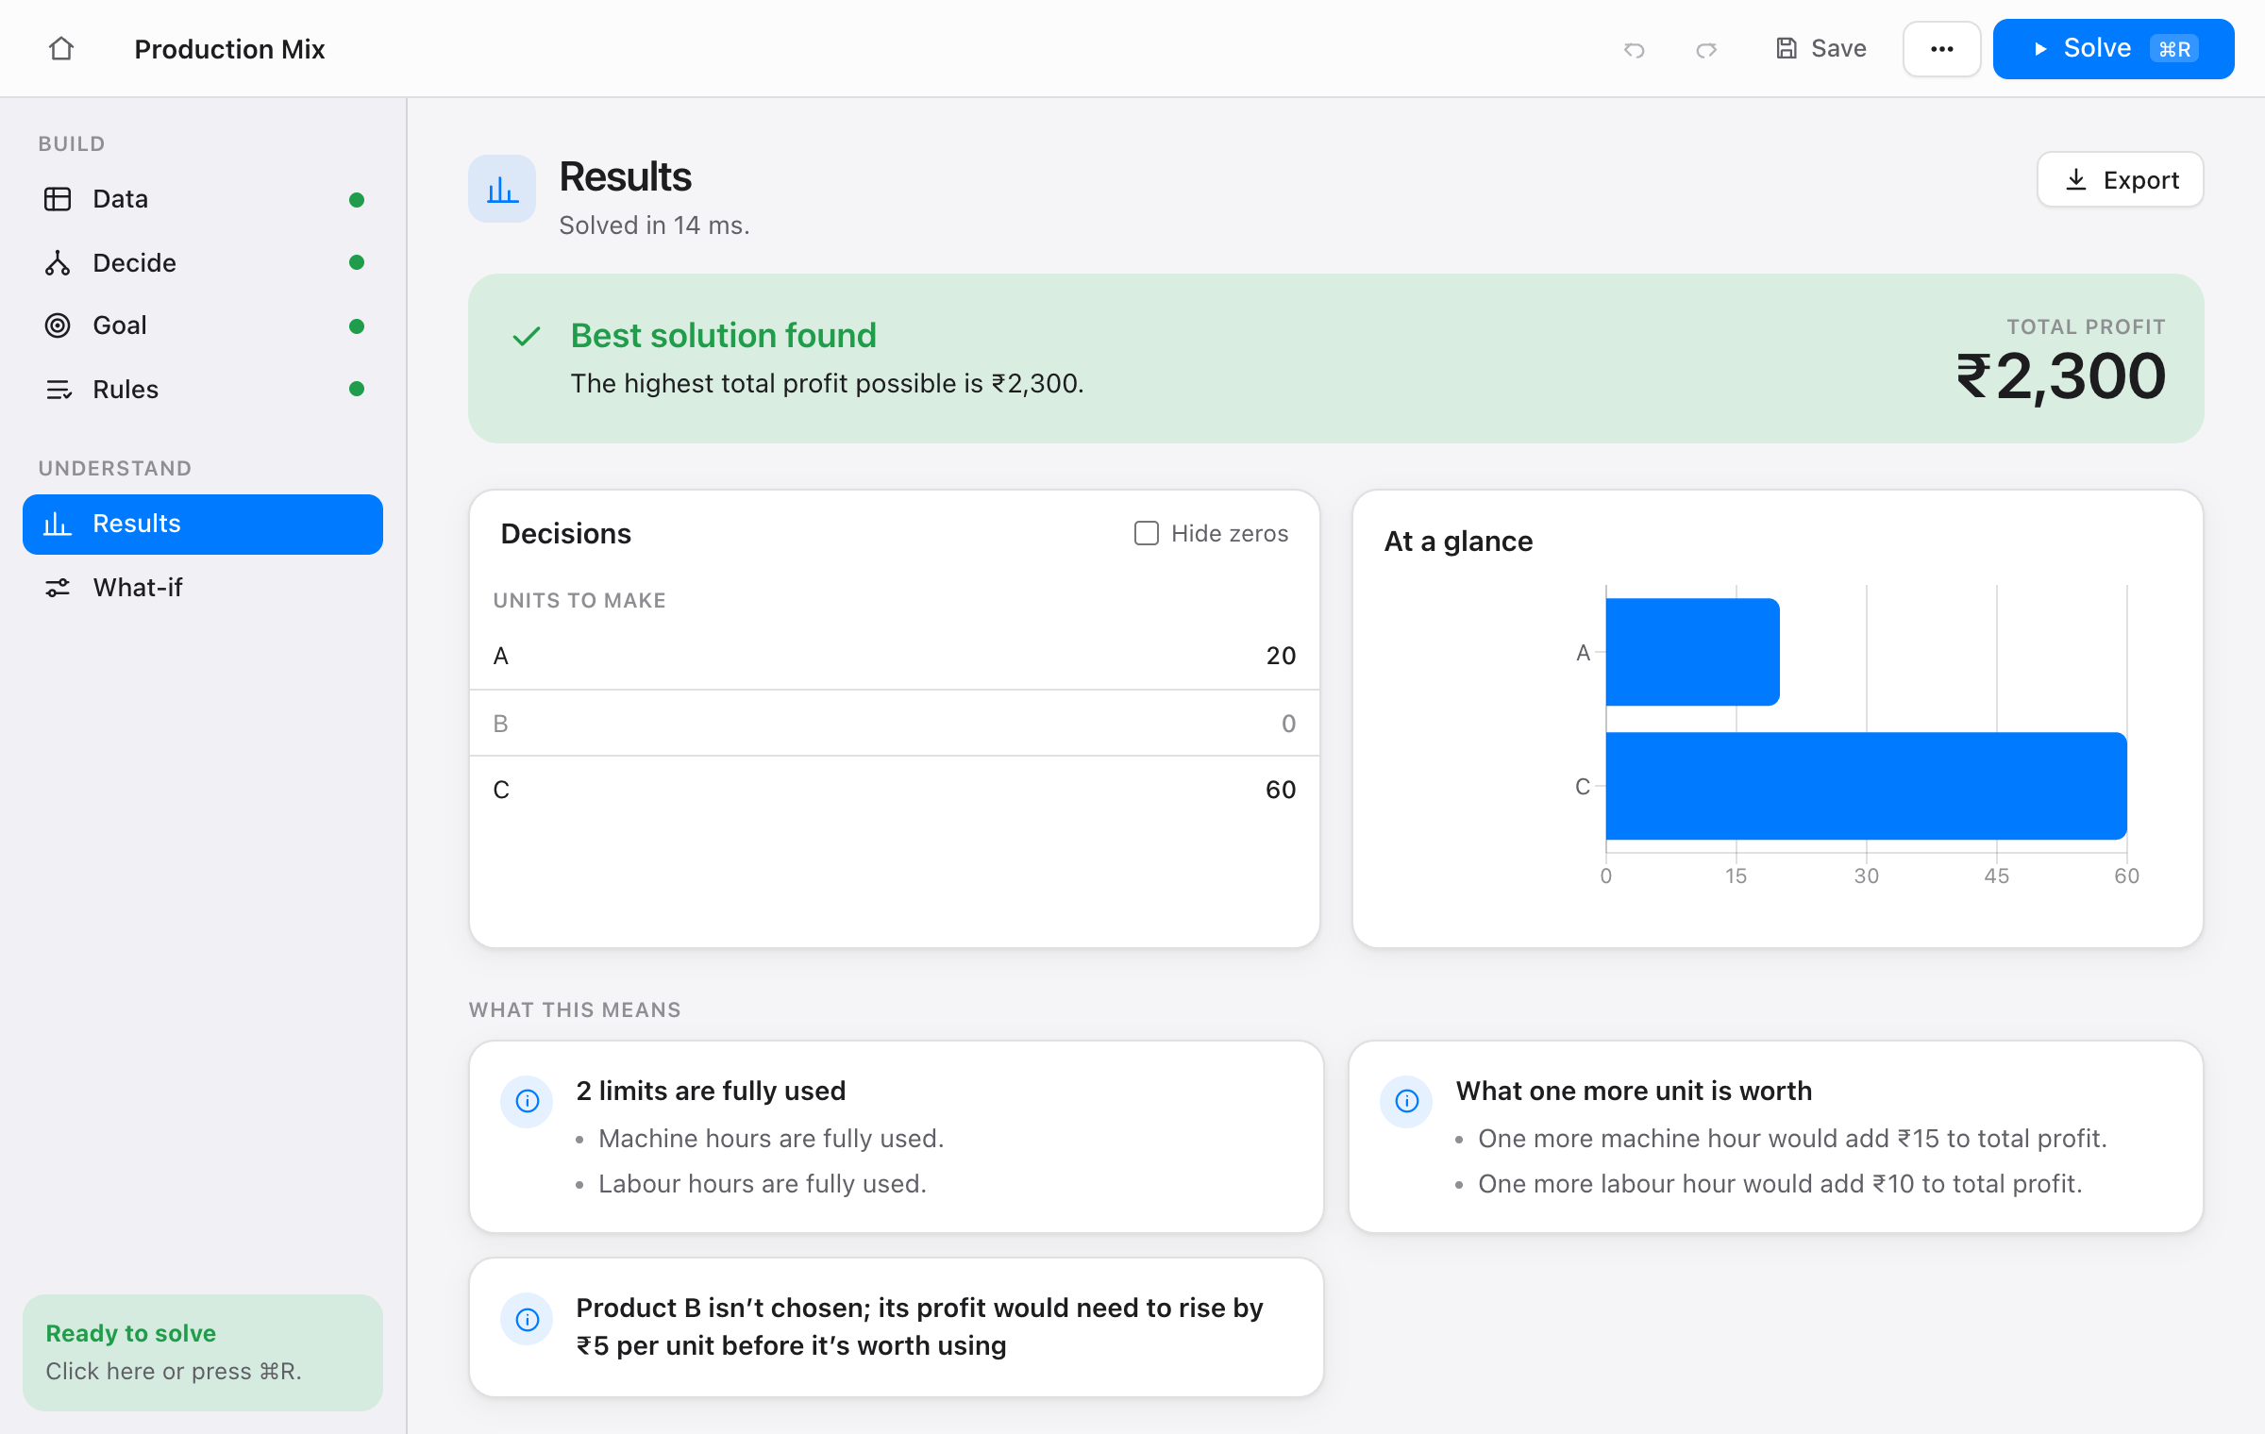Click the C bar in the chart
The height and width of the screenshot is (1434, 2265).
click(x=1867, y=786)
